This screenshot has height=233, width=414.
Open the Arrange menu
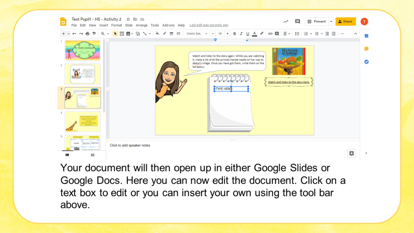pos(142,25)
